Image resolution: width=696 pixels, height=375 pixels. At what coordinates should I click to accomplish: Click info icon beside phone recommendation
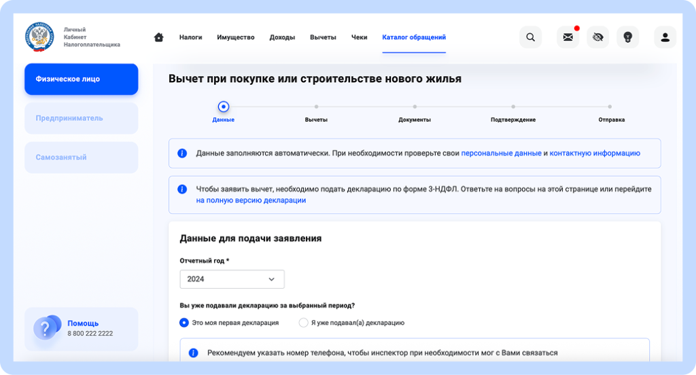point(193,353)
